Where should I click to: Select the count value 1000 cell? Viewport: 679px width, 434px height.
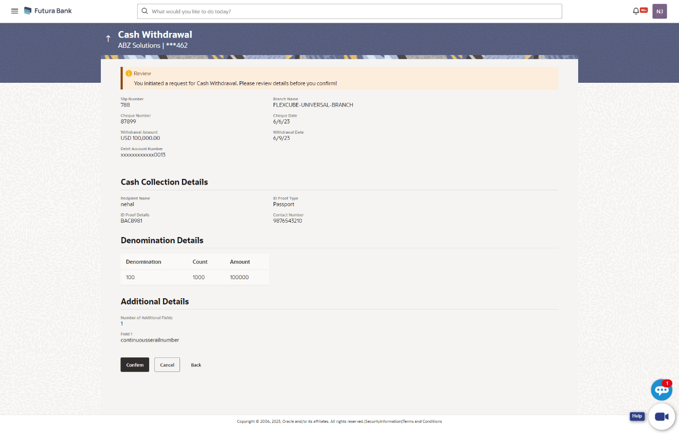199,277
